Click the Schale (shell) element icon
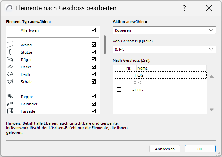 click(10, 82)
